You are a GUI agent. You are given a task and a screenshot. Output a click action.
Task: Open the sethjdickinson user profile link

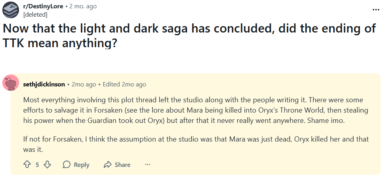pyautogui.click(x=44, y=84)
